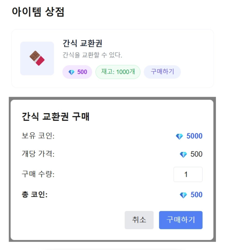This screenshot has height=250, width=239.
Task: Click the chocolate bar item icon
Action: [x=37, y=58]
